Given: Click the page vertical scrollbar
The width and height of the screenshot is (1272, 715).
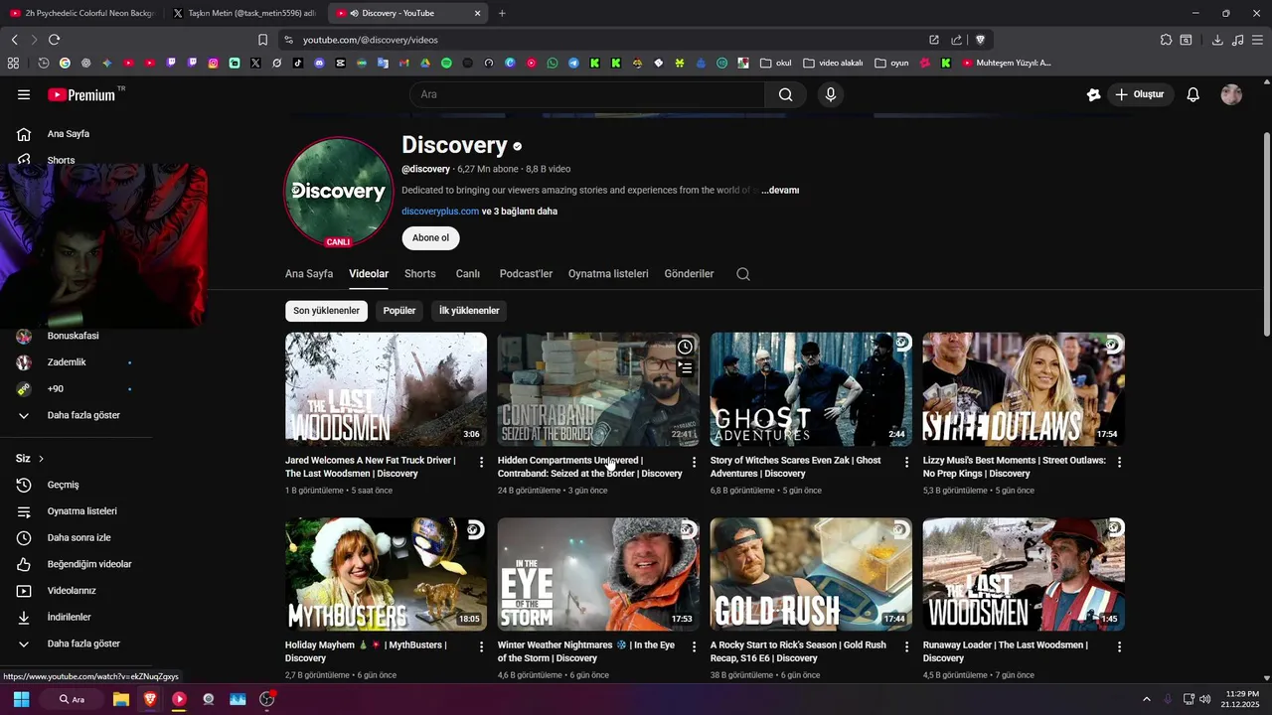Looking at the screenshot, I should tap(1266, 233).
